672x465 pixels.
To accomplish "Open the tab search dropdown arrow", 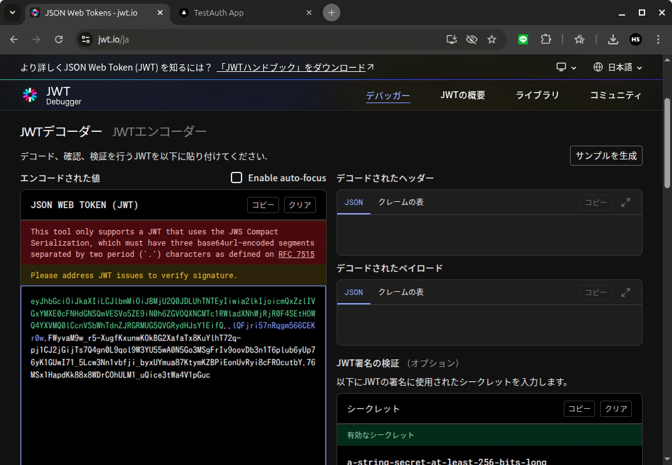I will tap(13, 12).
